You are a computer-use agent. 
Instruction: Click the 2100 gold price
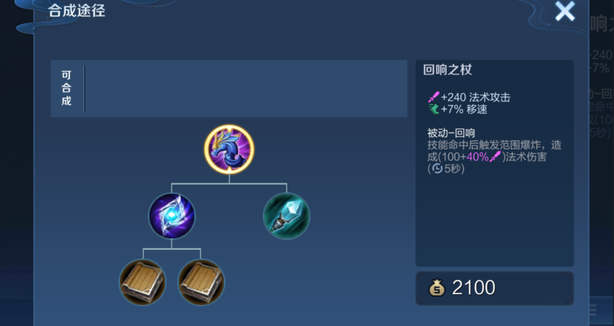coord(474,288)
